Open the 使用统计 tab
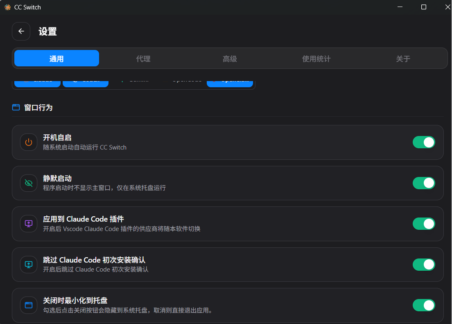 [x=316, y=59]
